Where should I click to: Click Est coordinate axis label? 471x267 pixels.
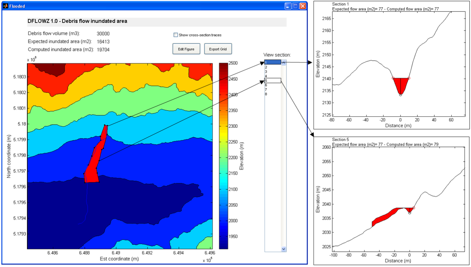[119, 259]
